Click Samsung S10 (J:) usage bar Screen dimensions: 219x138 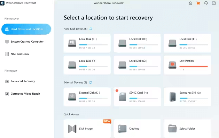click(194, 98)
